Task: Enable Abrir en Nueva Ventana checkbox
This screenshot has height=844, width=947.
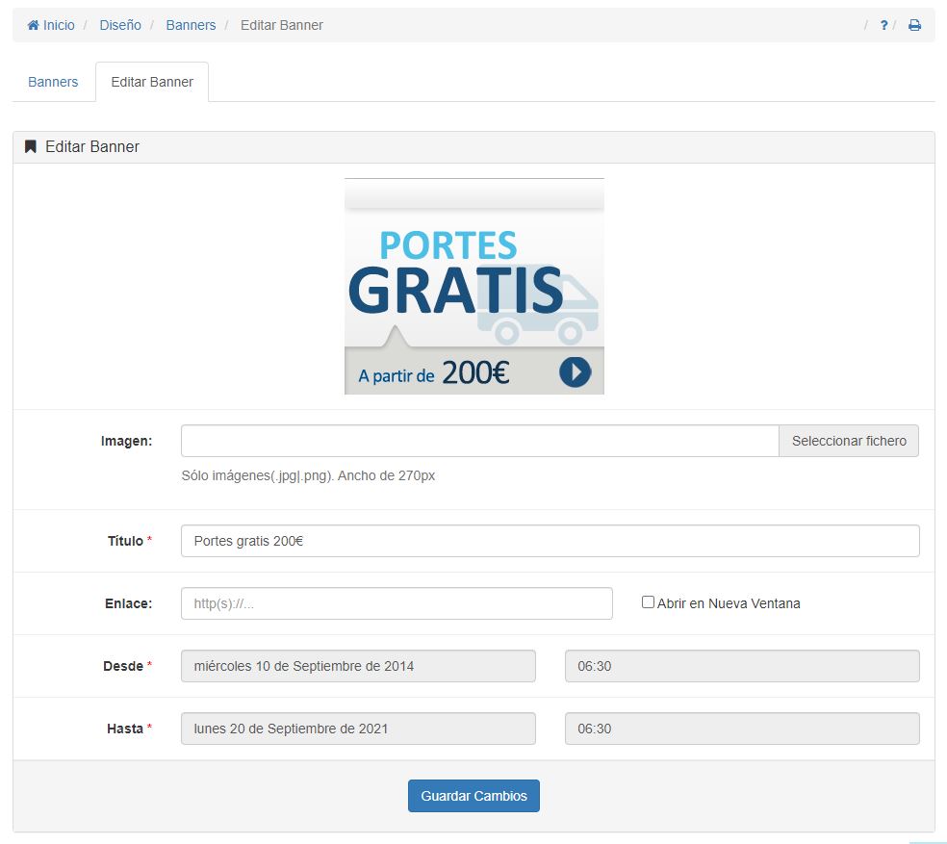Action: tap(648, 602)
